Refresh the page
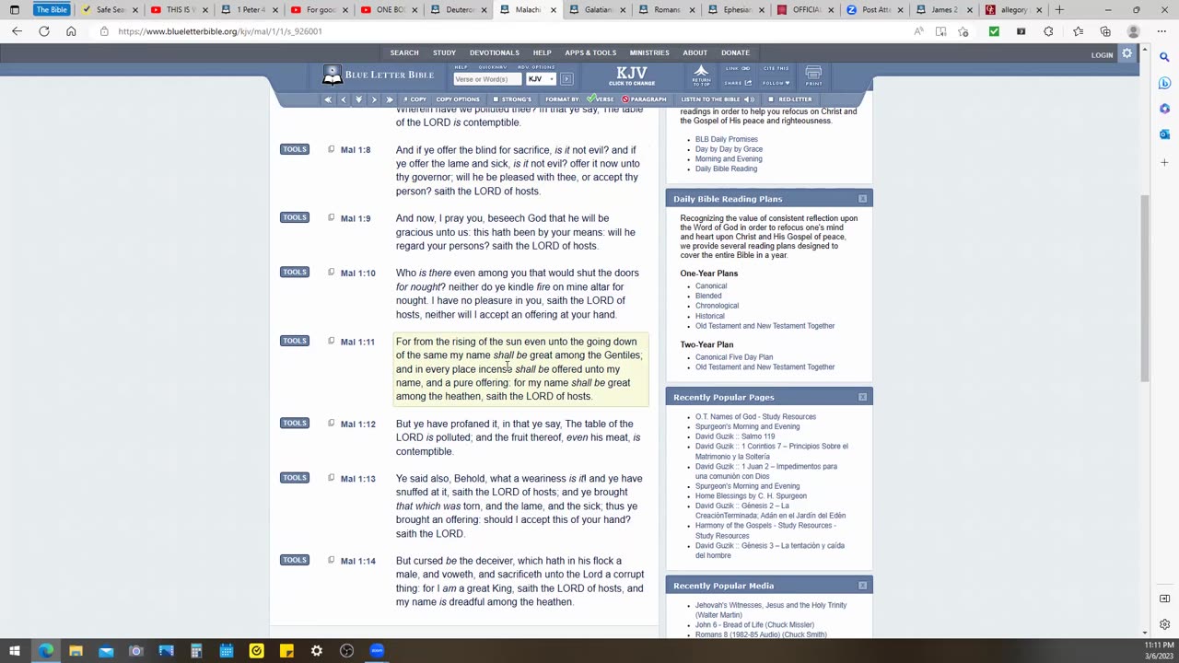Image resolution: width=1179 pixels, height=663 pixels. pos(43,31)
